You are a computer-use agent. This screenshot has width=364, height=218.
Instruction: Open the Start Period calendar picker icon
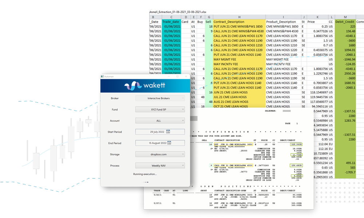(x=168, y=132)
